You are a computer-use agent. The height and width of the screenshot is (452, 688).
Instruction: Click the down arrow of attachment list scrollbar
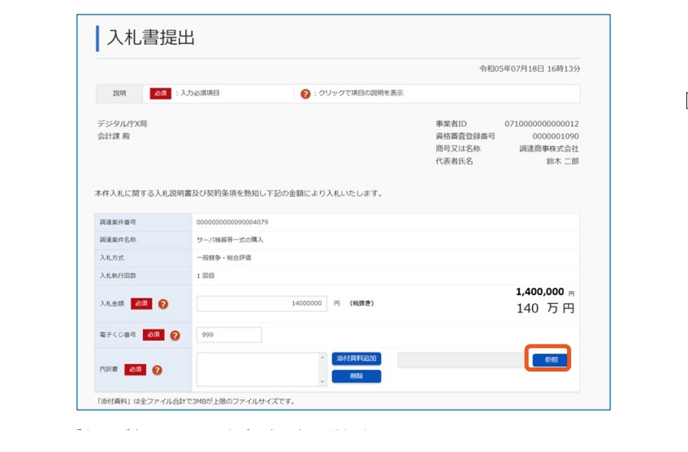(x=322, y=381)
